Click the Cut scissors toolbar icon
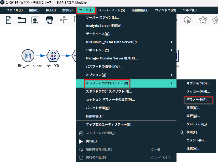The width and height of the screenshot is (218, 167). pyautogui.click(x=64, y=20)
